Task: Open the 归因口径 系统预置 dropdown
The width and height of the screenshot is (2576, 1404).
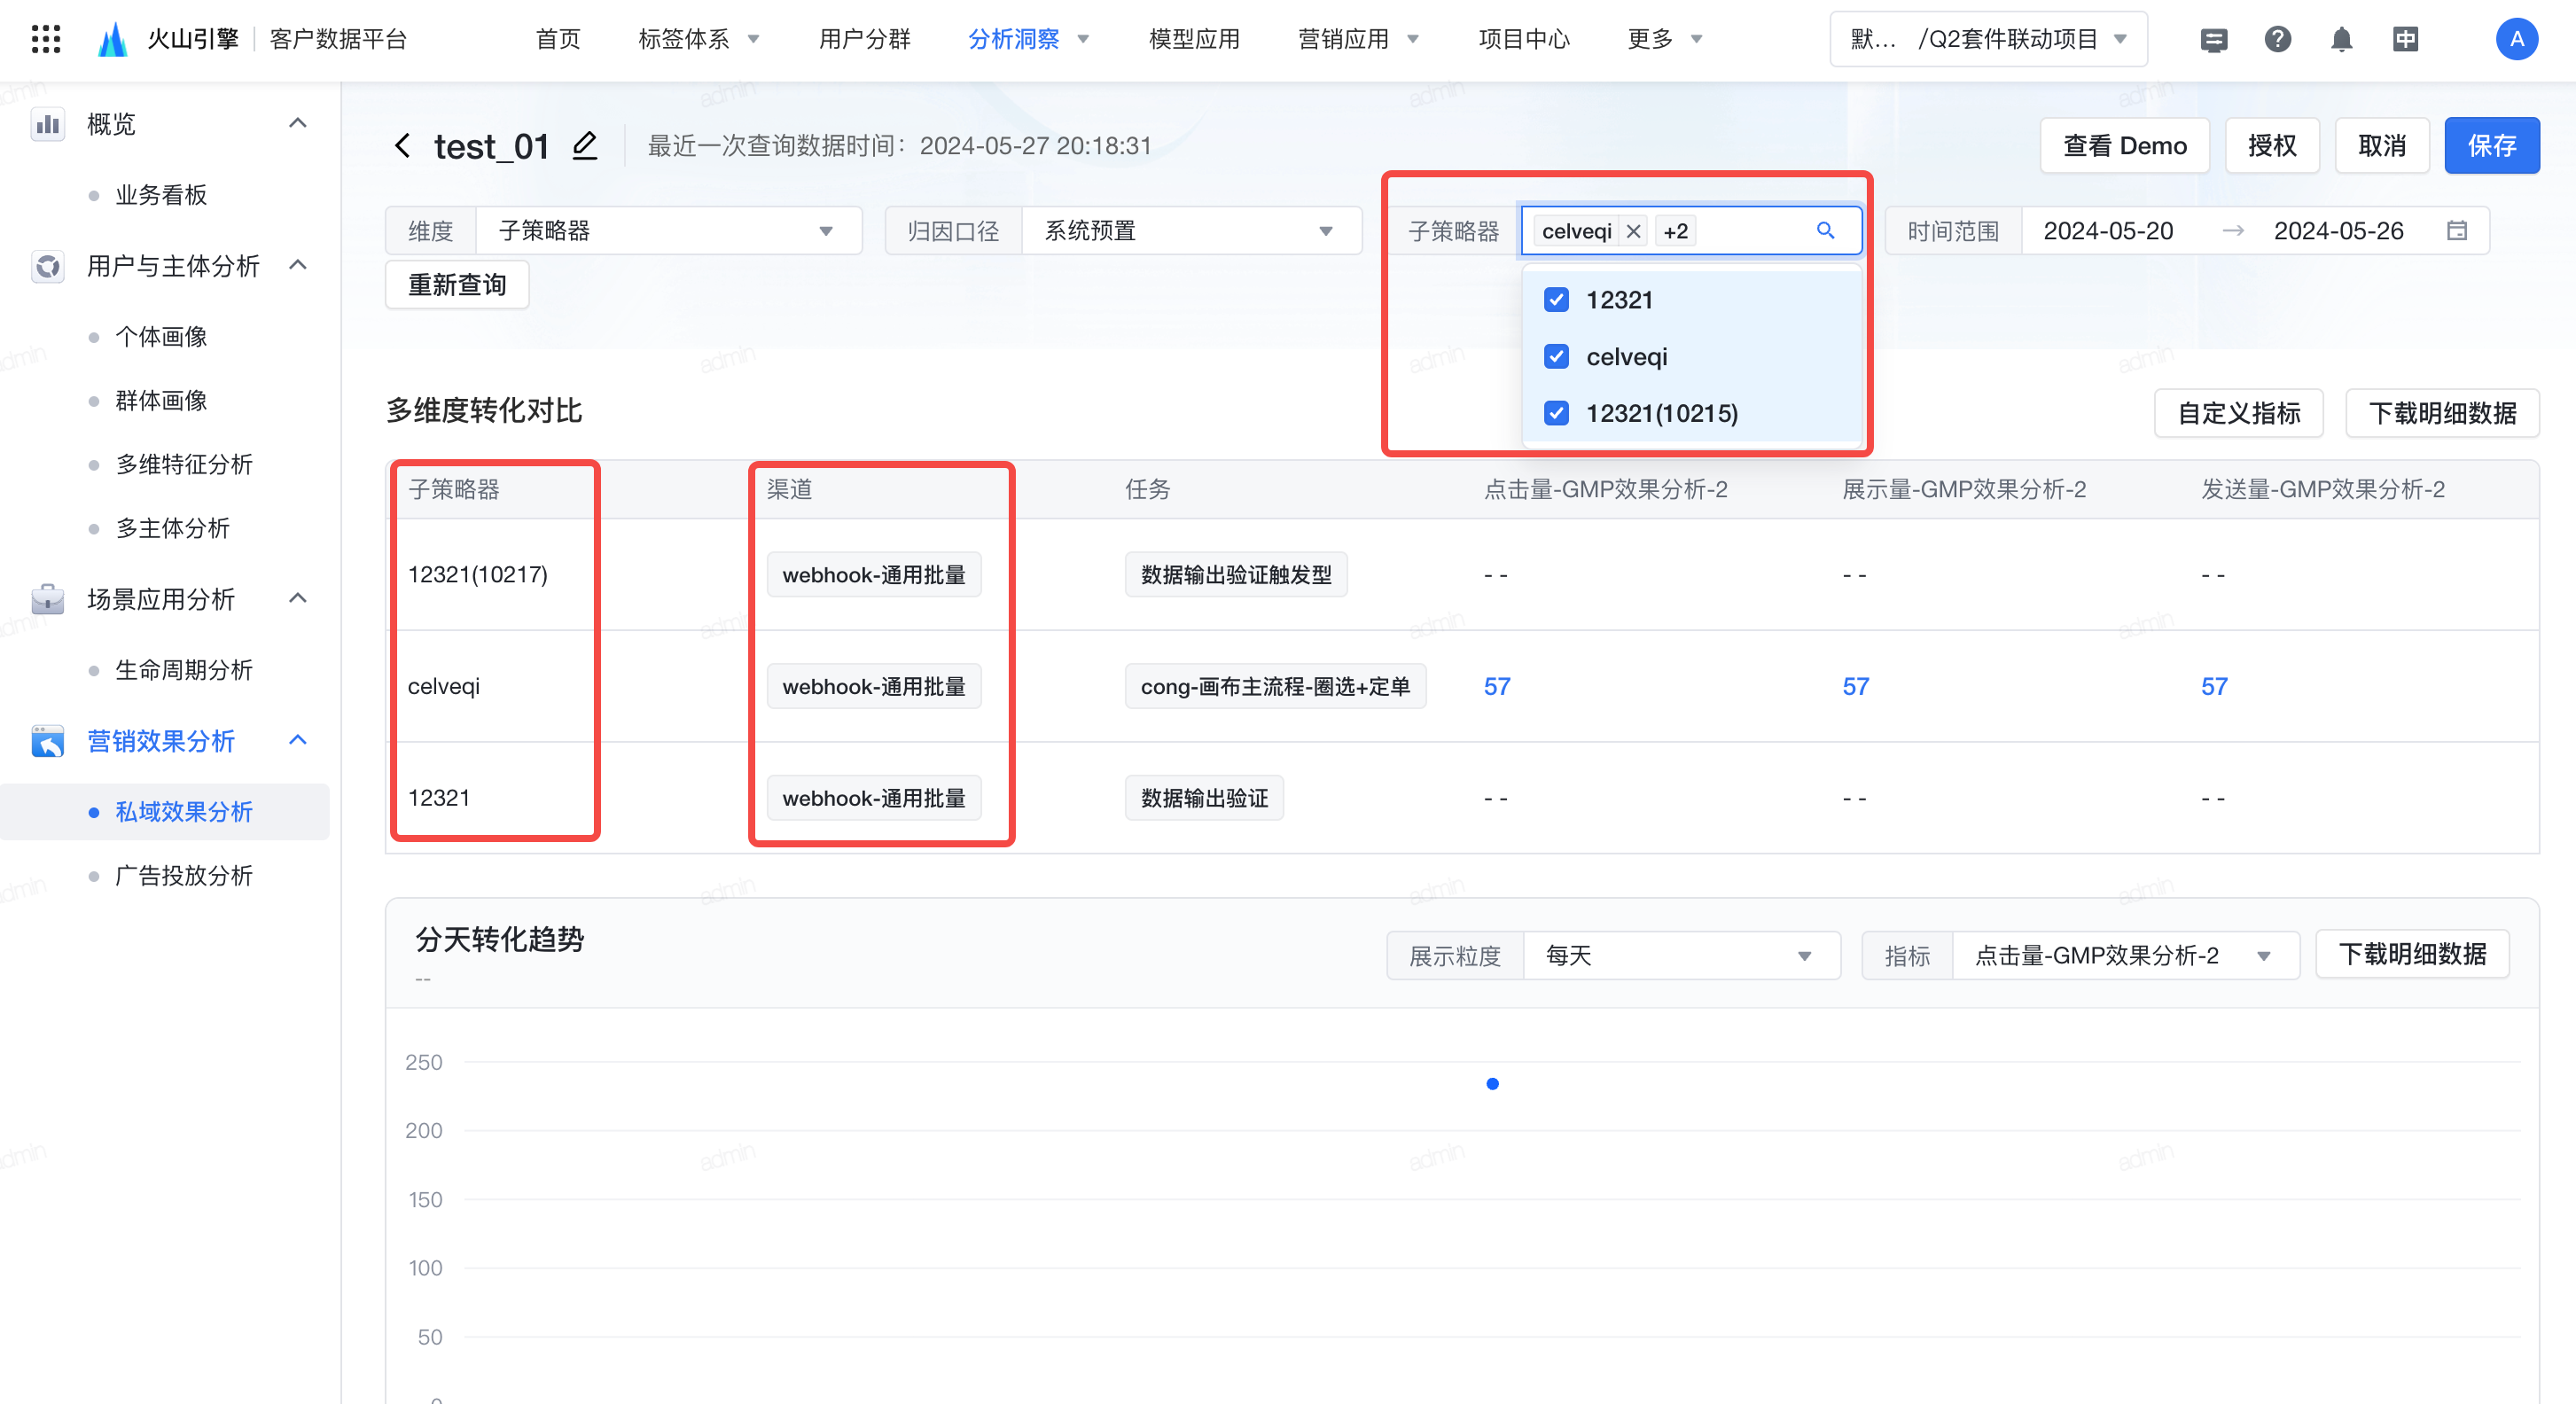Action: tap(1191, 231)
